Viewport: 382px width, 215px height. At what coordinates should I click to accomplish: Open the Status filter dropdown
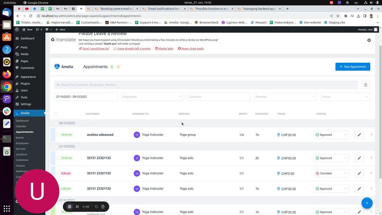tap(345, 97)
